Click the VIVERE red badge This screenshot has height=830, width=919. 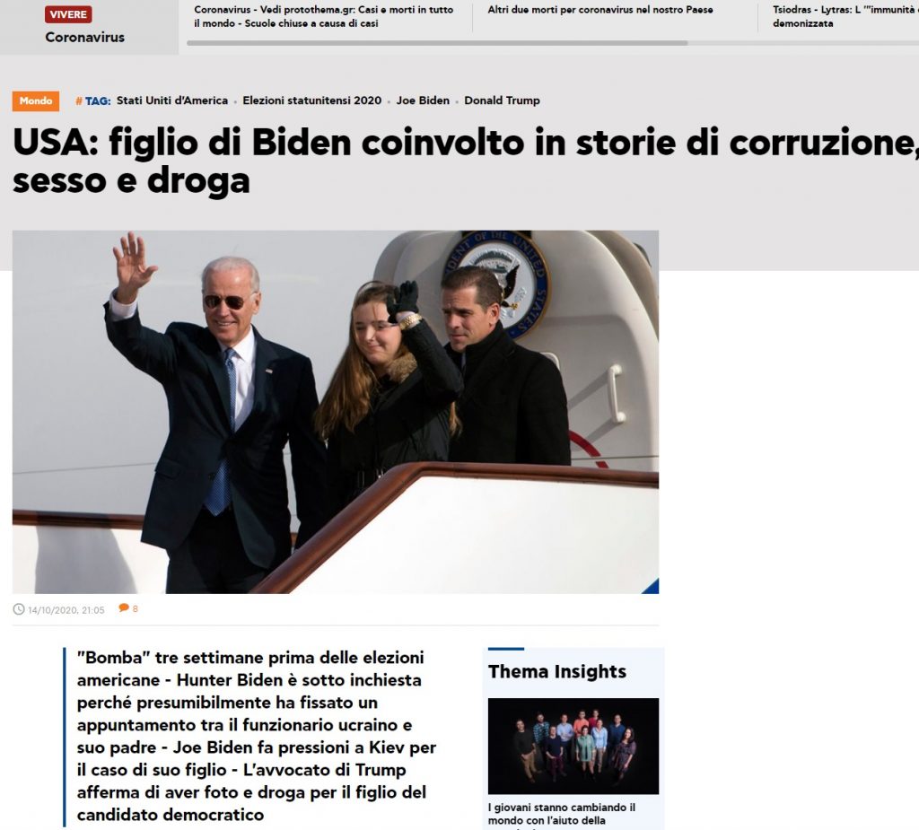pyautogui.click(x=68, y=14)
